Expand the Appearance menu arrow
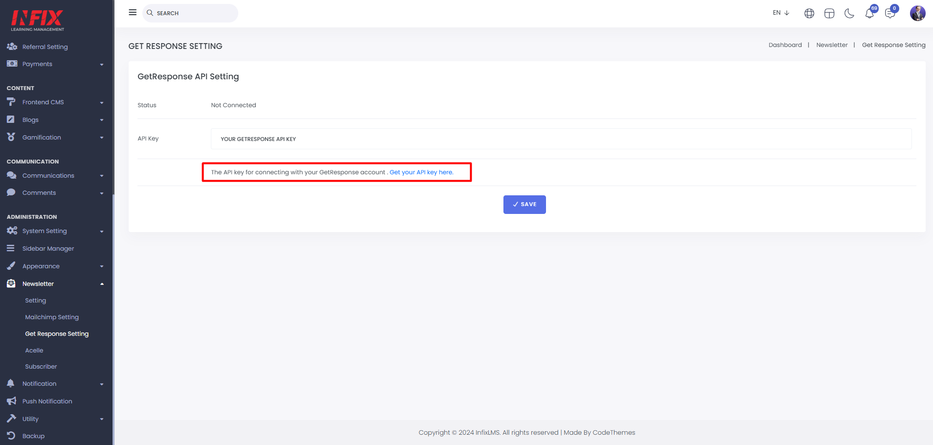This screenshot has height=445, width=933. click(x=102, y=267)
